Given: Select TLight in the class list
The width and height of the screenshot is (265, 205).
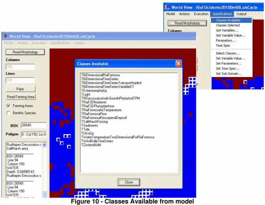Looking at the screenshot, I should click(86, 94).
